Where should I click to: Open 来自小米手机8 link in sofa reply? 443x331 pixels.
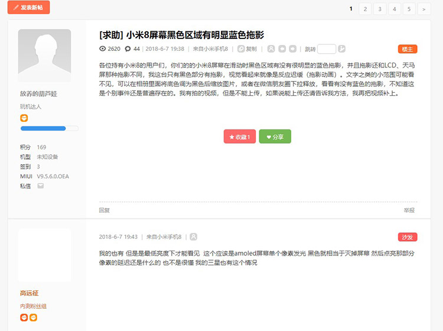[x=164, y=237]
